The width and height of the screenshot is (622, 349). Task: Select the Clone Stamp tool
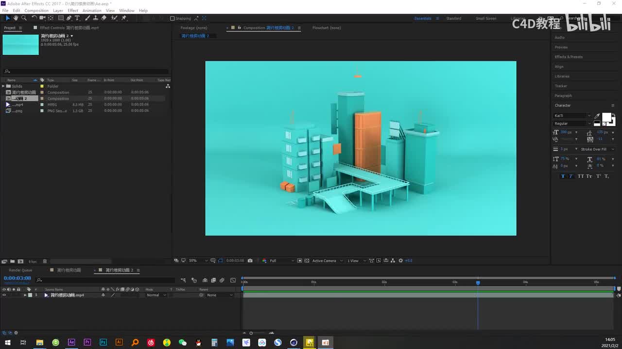tap(95, 18)
